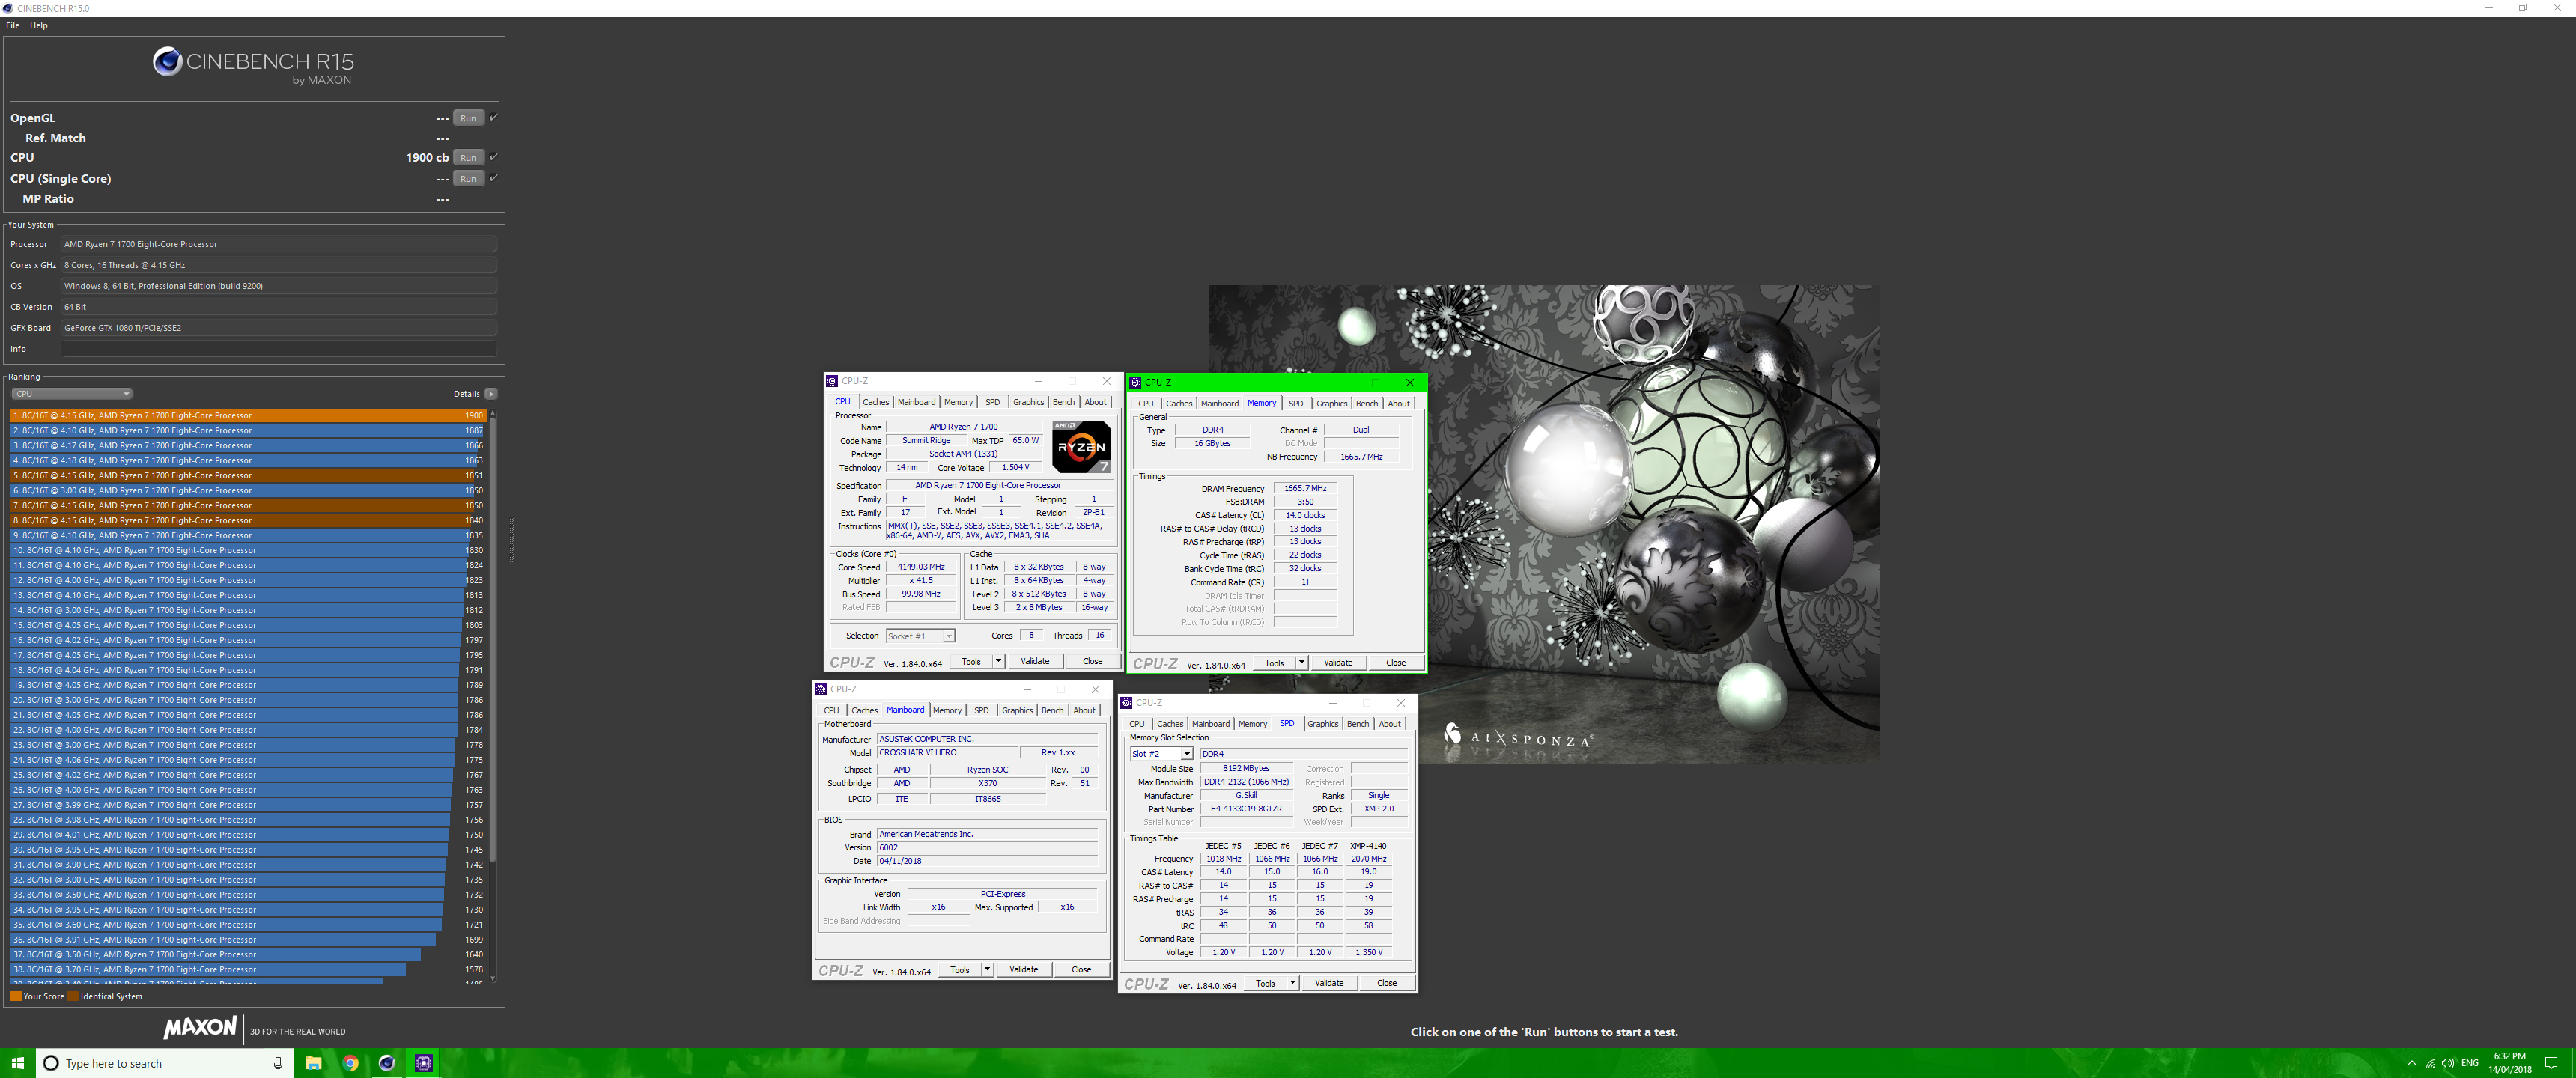Screen dimensions: 2576x1078
Task: Open the Windows Start menu
Action: tap(17, 1063)
